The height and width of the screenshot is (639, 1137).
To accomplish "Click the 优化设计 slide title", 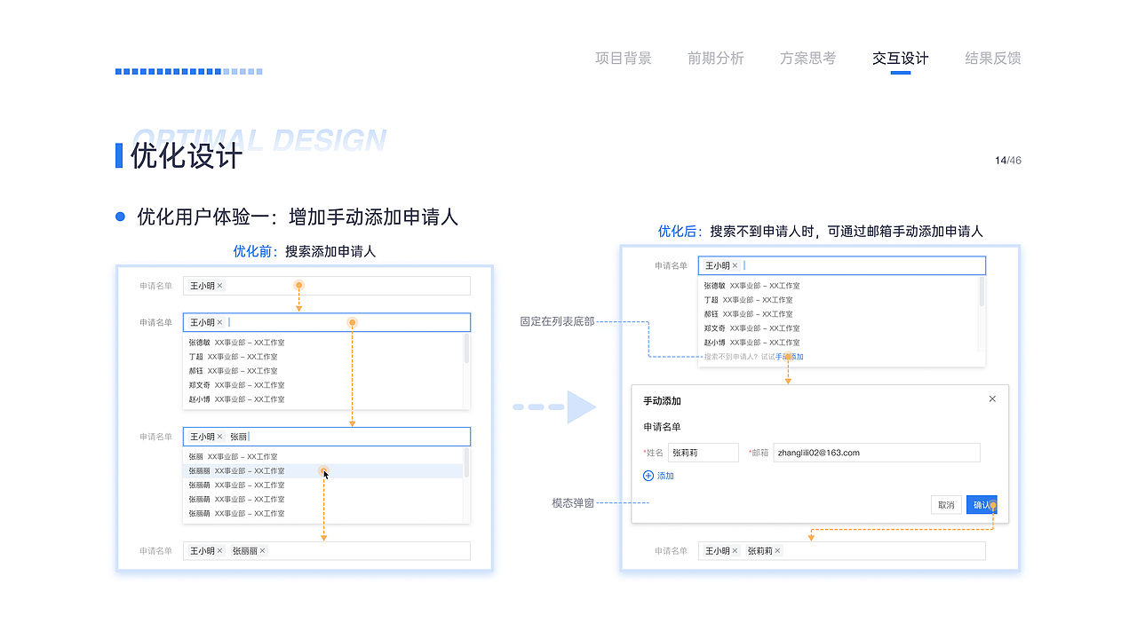I will (x=187, y=156).
